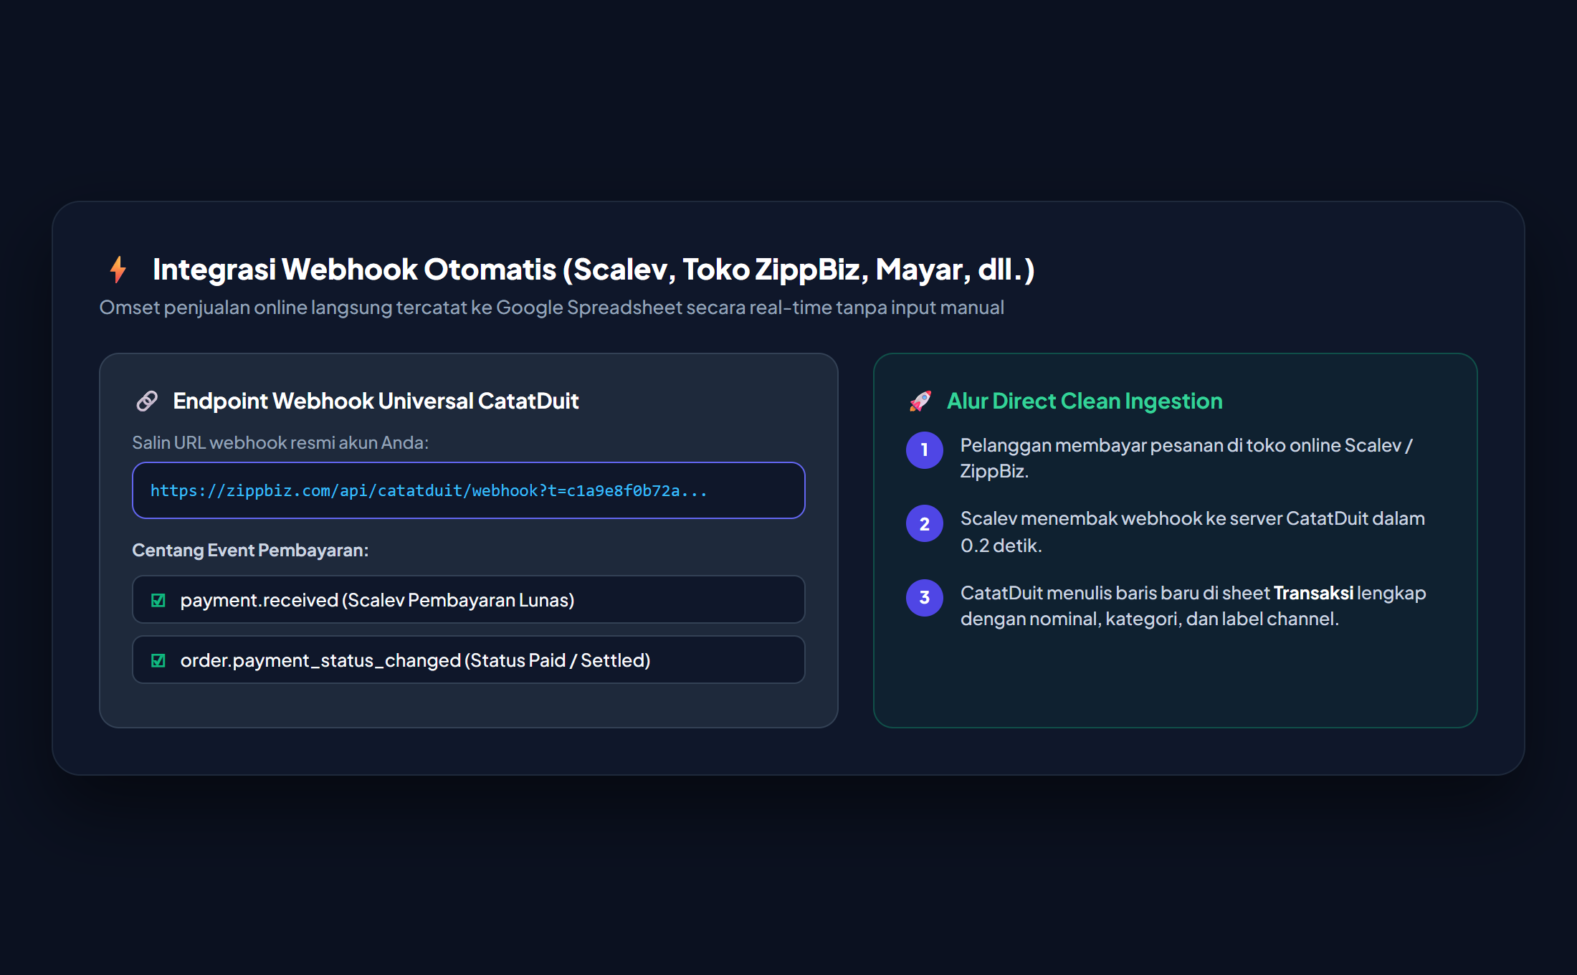Toggle the order.payment_status_changed checkbox
1577x975 pixels.
tap(158, 660)
